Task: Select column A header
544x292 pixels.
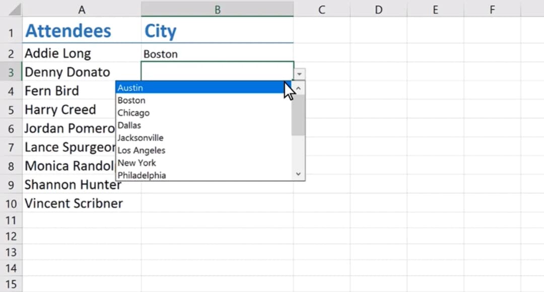Action: pos(82,9)
